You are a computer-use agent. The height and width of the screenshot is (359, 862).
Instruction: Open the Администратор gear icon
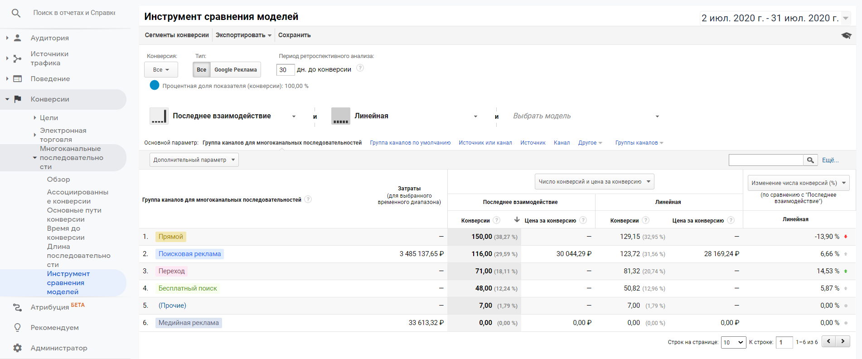[x=18, y=348]
